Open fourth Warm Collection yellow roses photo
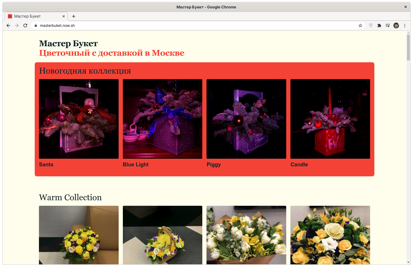This screenshot has height=267, width=413. pos(330,235)
